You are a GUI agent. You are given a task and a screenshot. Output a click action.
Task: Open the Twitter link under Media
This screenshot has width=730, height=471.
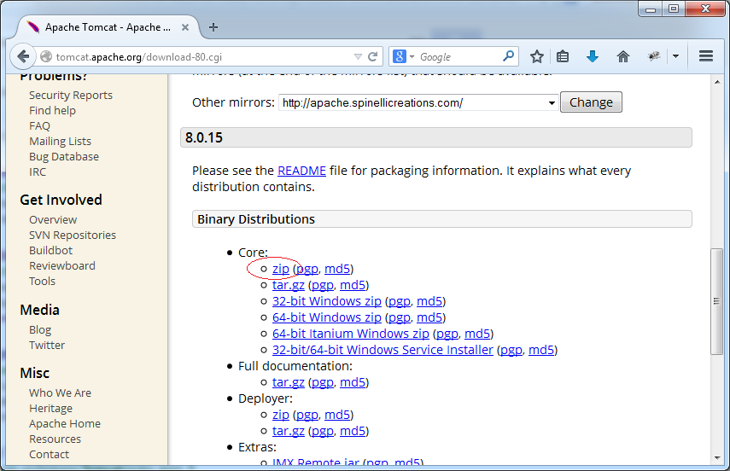coord(47,346)
